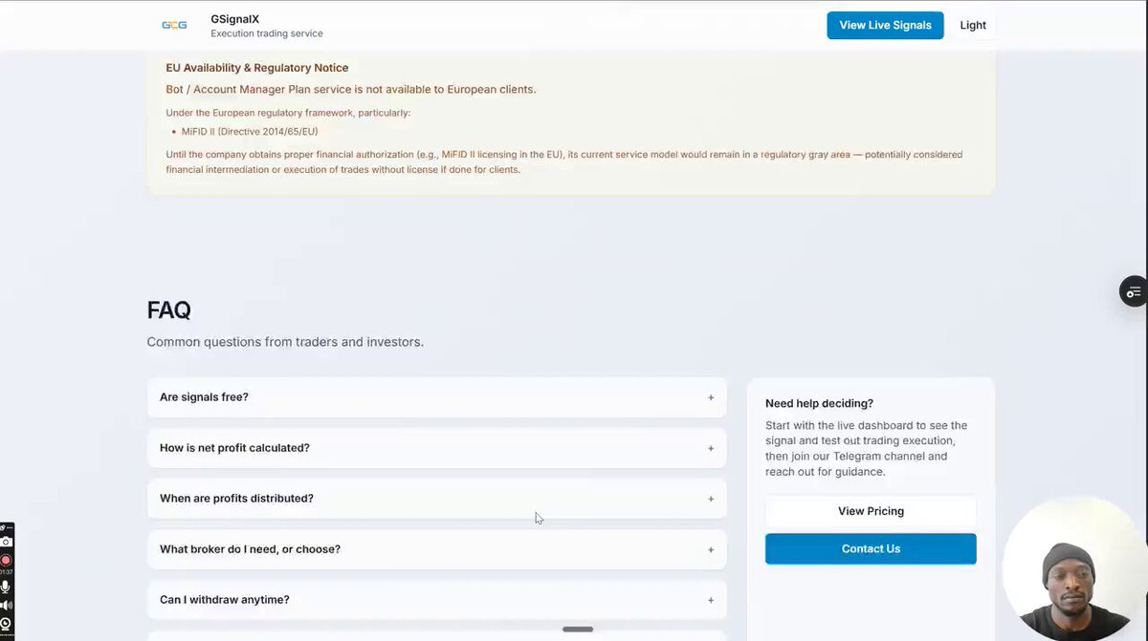Toggle the recorder webcam icon

pyautogui.click(x=6, y=624)
